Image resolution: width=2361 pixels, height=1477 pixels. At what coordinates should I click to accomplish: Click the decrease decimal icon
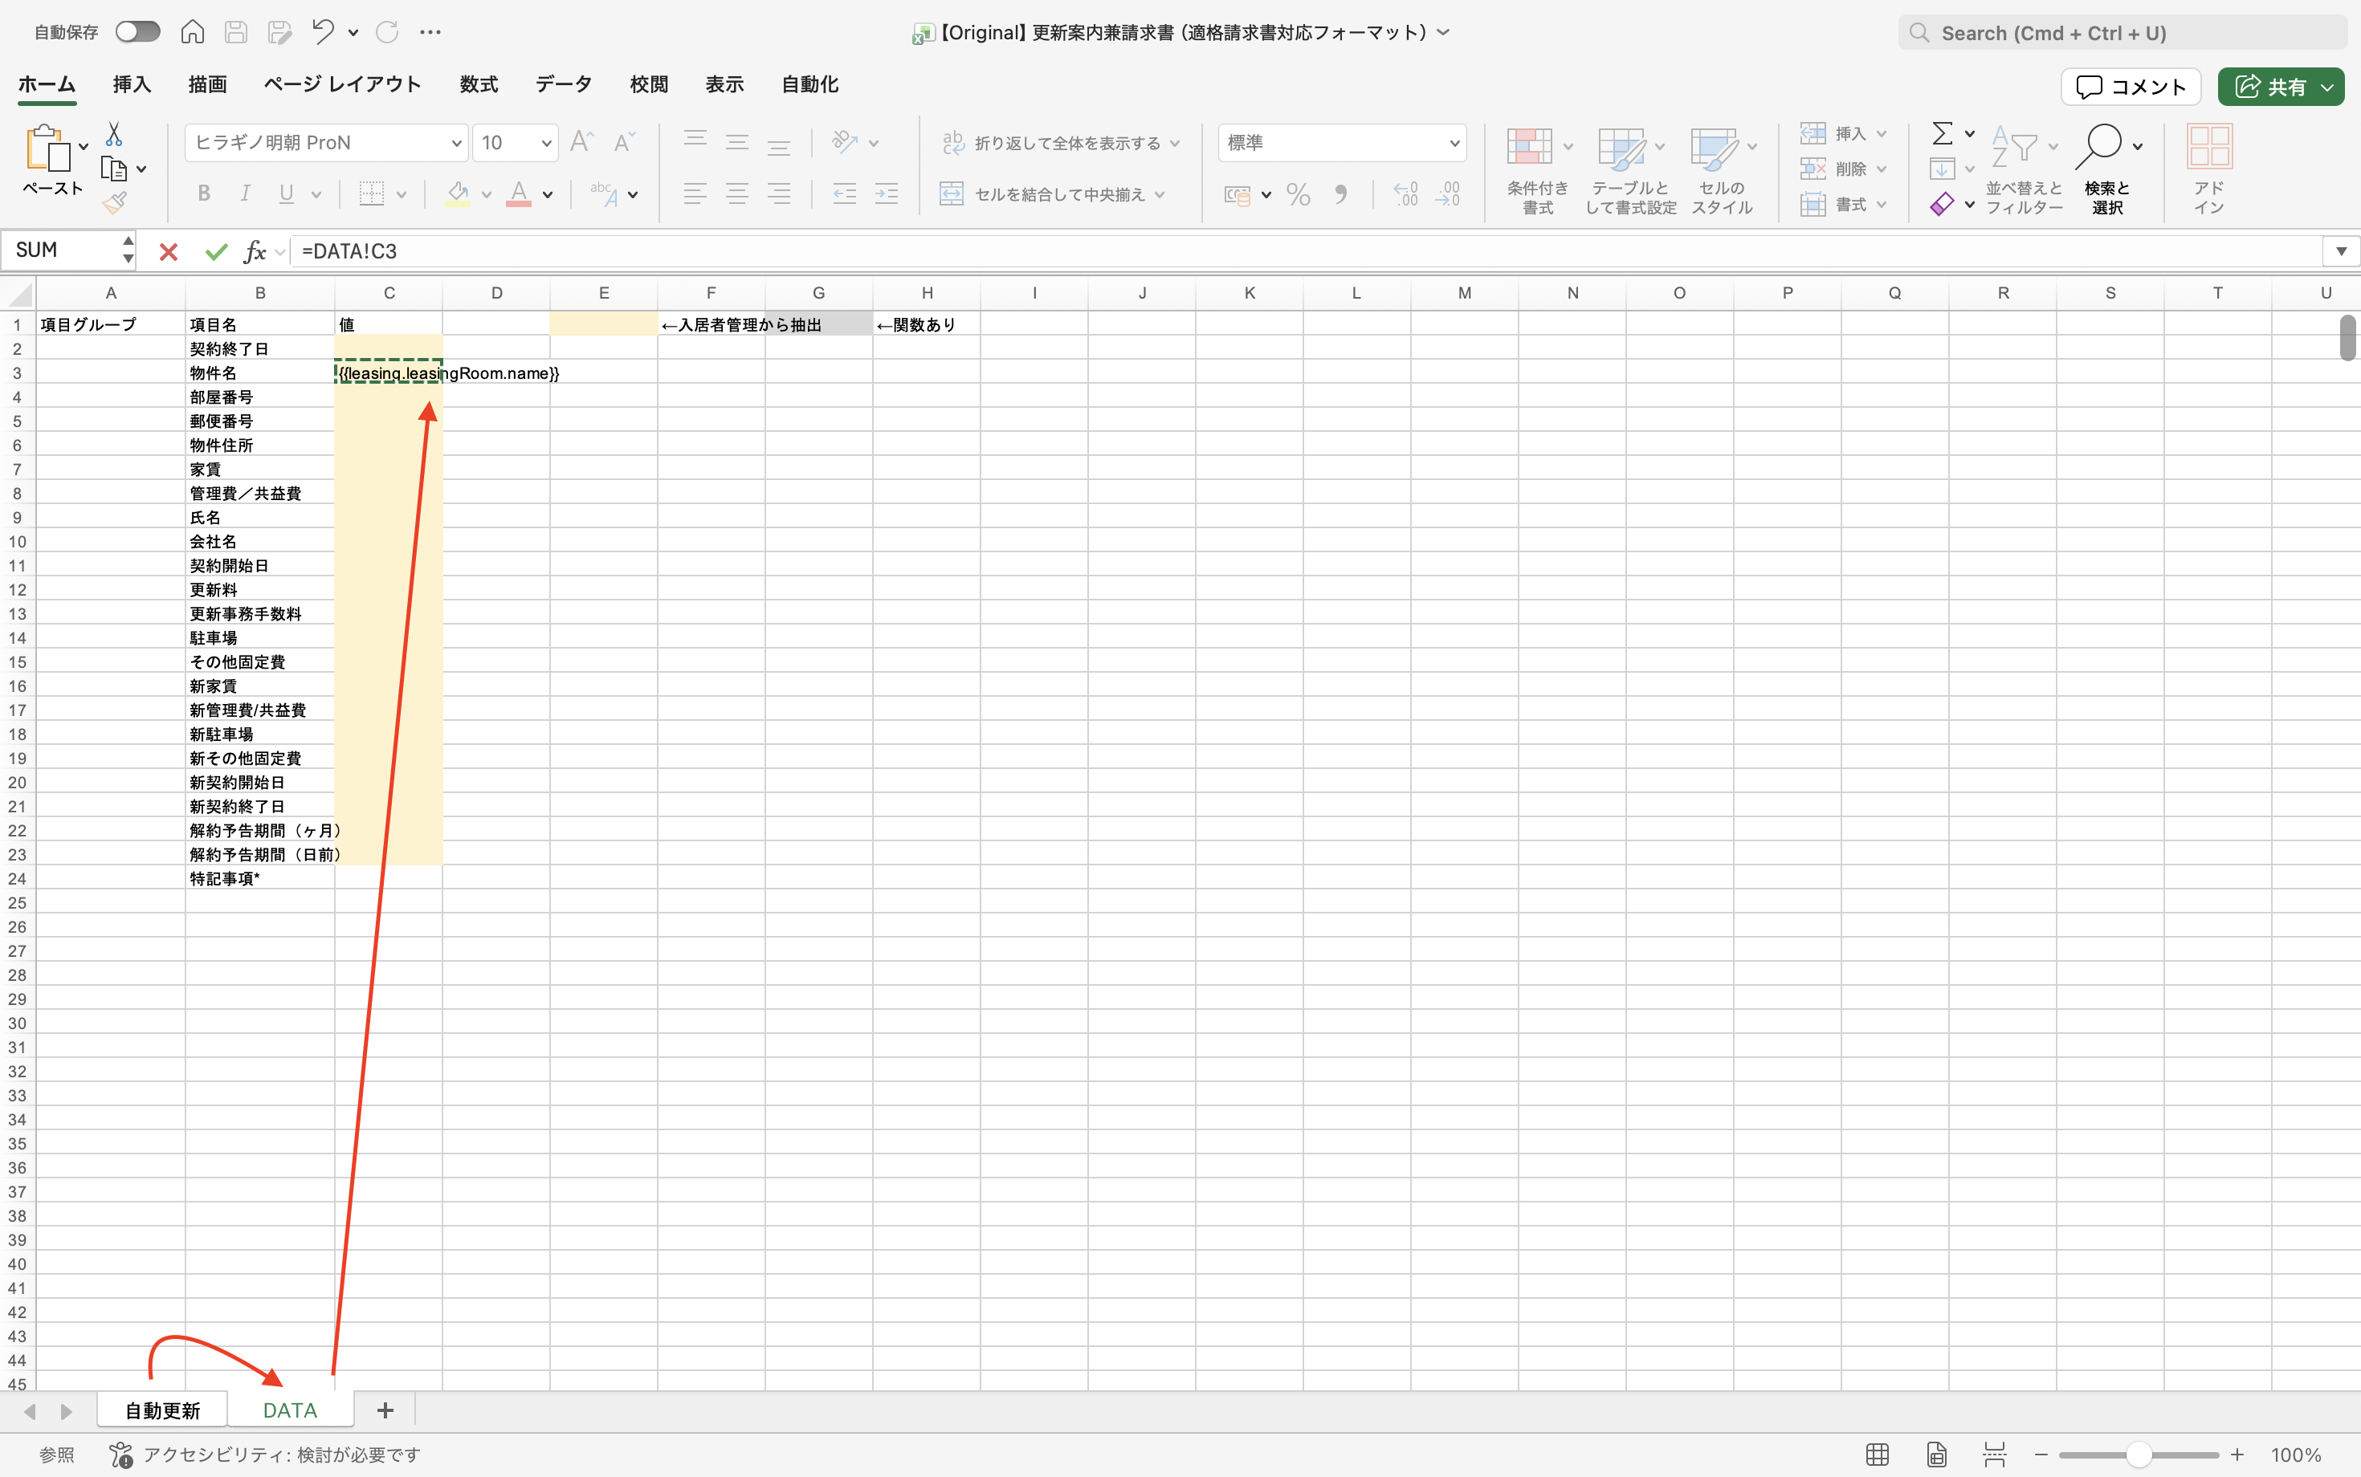pyautogui.click(x=1447, y=194)
